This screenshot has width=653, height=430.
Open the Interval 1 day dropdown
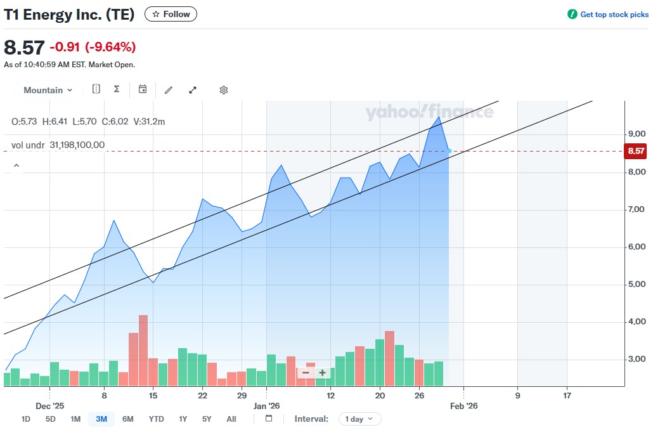pos(360,419)
